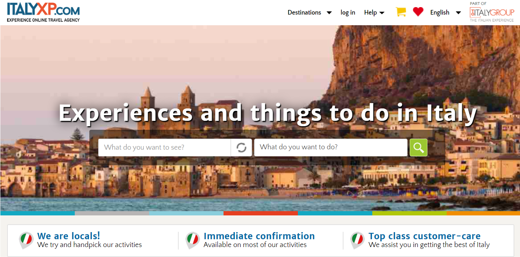Click the 'We are locals!' heading
520x257 pixels.
(69, 236)
